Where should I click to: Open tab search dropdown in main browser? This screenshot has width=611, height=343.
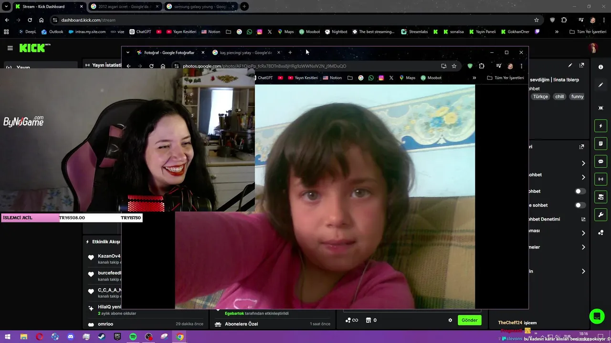(x=6, y=7)
